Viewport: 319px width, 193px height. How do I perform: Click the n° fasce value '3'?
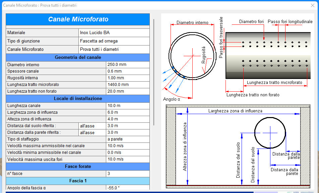(128, 174)
